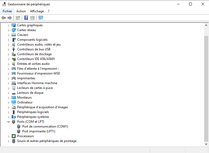The height and width of the screenshot is (153, 209).
Task: Click the Processeurs chip icon
Action: [14, 136]
